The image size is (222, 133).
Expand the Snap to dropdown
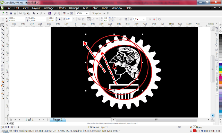pos(104,13)
